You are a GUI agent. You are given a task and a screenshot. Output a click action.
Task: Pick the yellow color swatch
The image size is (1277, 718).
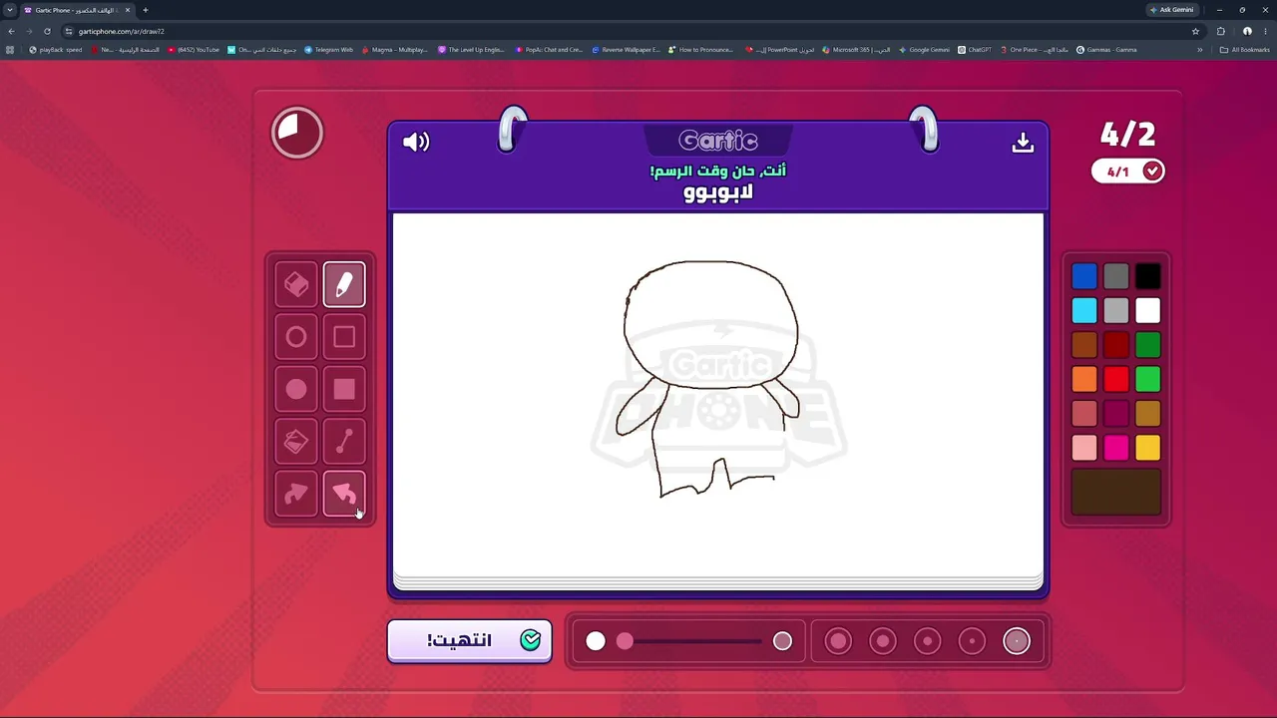pyautogui.click(x=1148, y=448)
